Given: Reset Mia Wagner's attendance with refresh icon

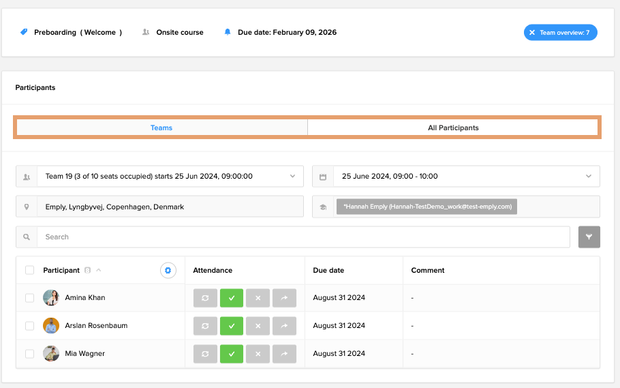Looking at the screenshot, I should (x=205, y=354).
